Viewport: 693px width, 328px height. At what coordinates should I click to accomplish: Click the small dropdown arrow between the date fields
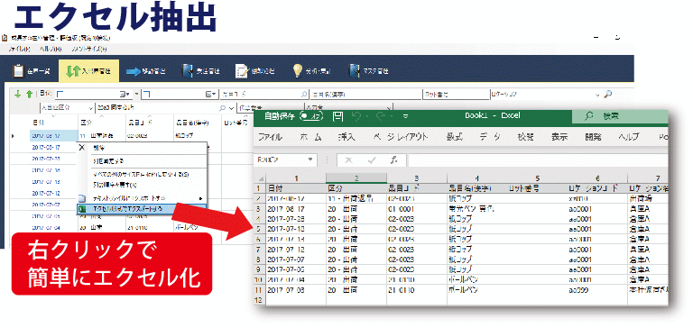[x=136, y=94]
